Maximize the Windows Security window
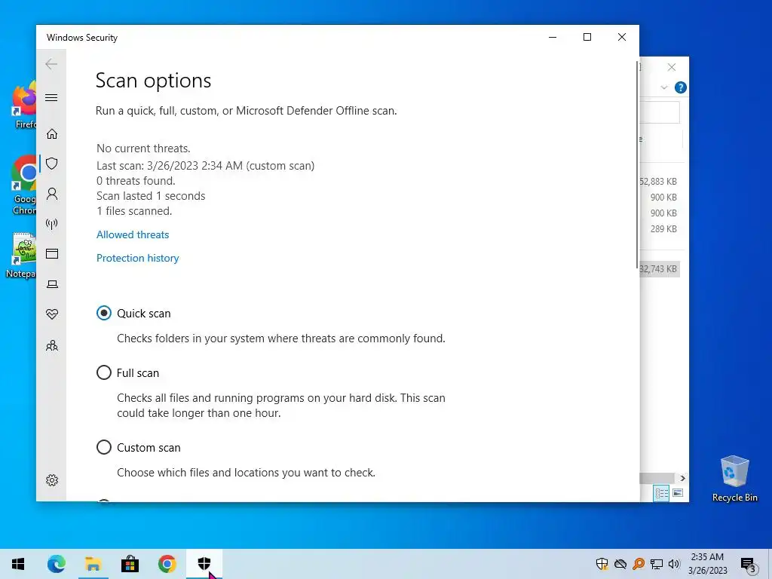Image resolution: width=772 pixels, height=579 pixels. (x=587, y=38)
